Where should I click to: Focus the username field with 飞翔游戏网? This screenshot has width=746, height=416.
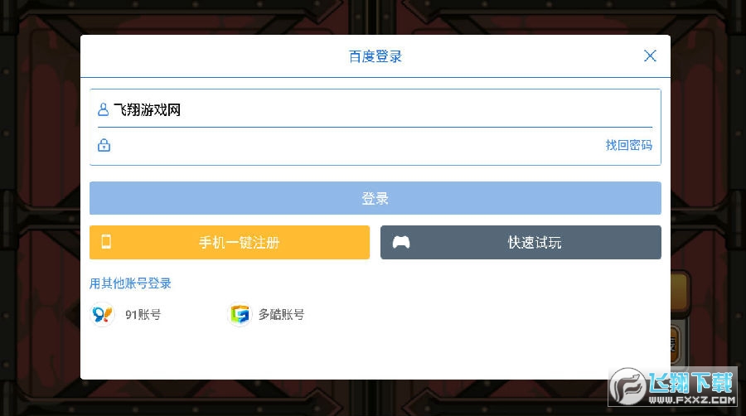point(375,110)
